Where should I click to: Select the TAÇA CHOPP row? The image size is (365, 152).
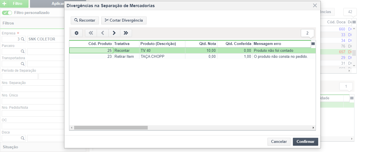[x=192, y=56]
